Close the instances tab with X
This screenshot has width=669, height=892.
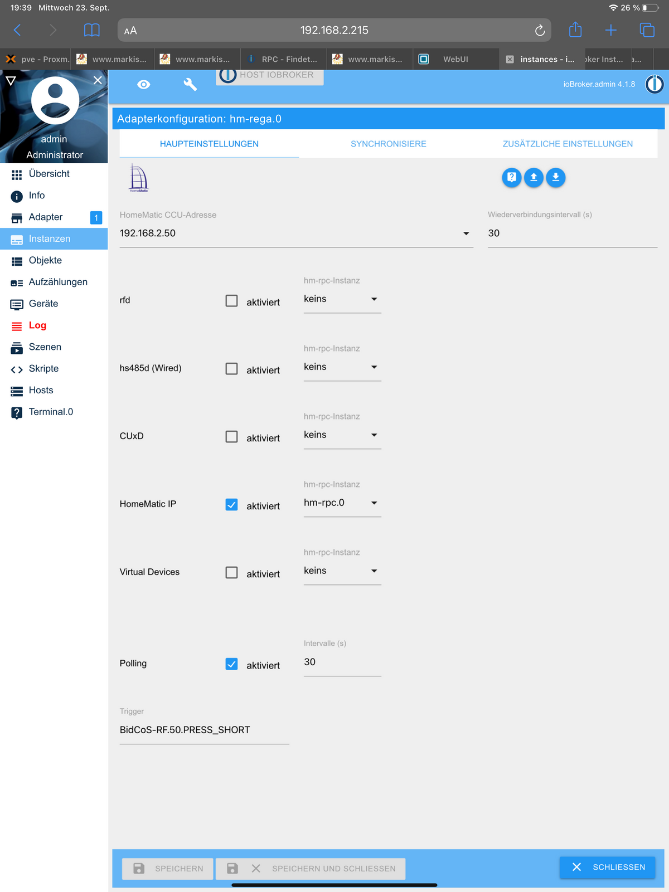coord(510,59)
